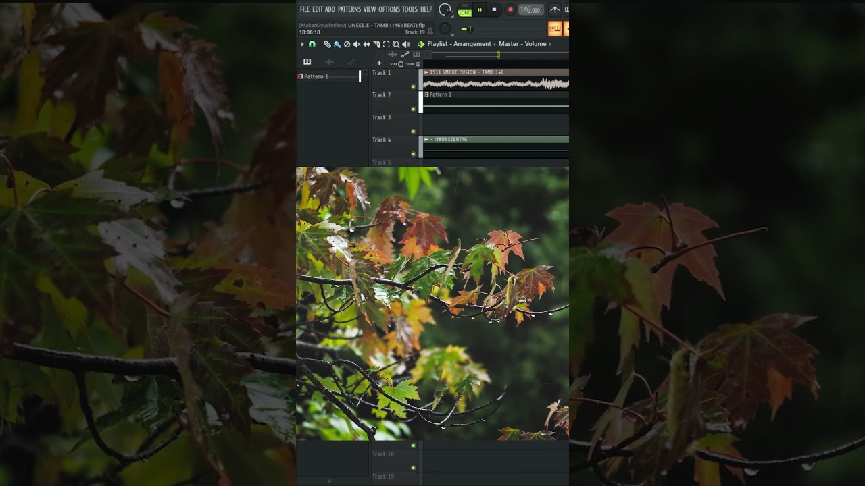Open the PATTERNS menu

coord(349,9)
